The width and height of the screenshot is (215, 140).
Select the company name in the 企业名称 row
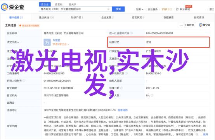coord(64,33)
